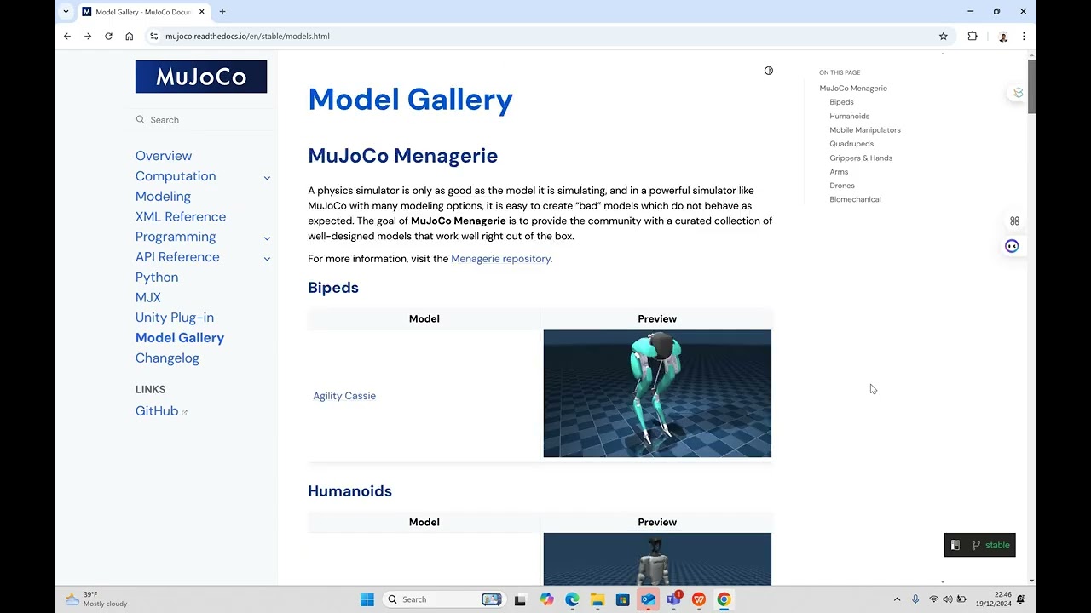Expand the Computation submenu chevron
This screenshot has height=613, width=1091.
[x=267, y=178]
